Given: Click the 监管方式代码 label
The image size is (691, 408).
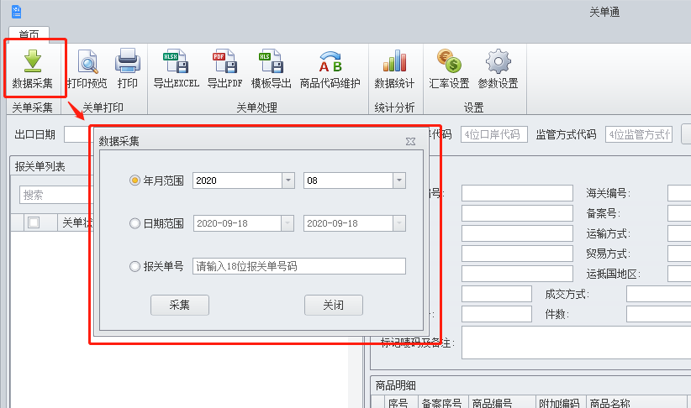Looking at the screenshot, I should pyautogui.click(x=567, y=134).
